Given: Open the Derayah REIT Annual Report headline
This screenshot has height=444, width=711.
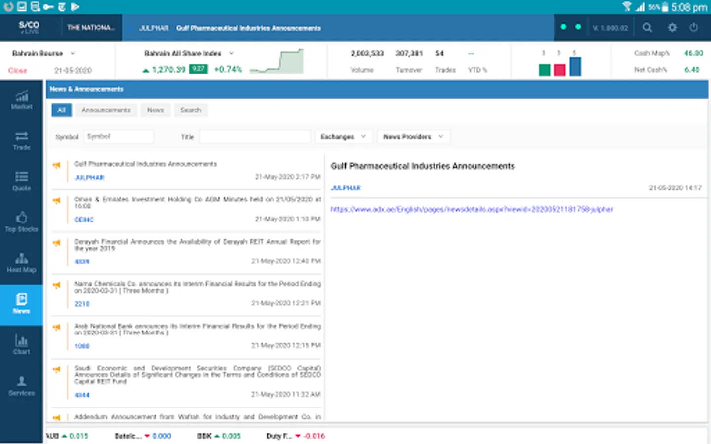Looking at the screenshot, I should click(197, 245).
